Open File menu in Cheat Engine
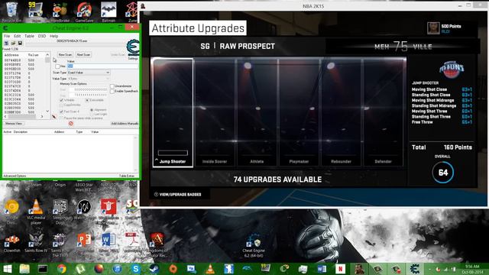Screen dimensions: 489x275 point(7,36)
